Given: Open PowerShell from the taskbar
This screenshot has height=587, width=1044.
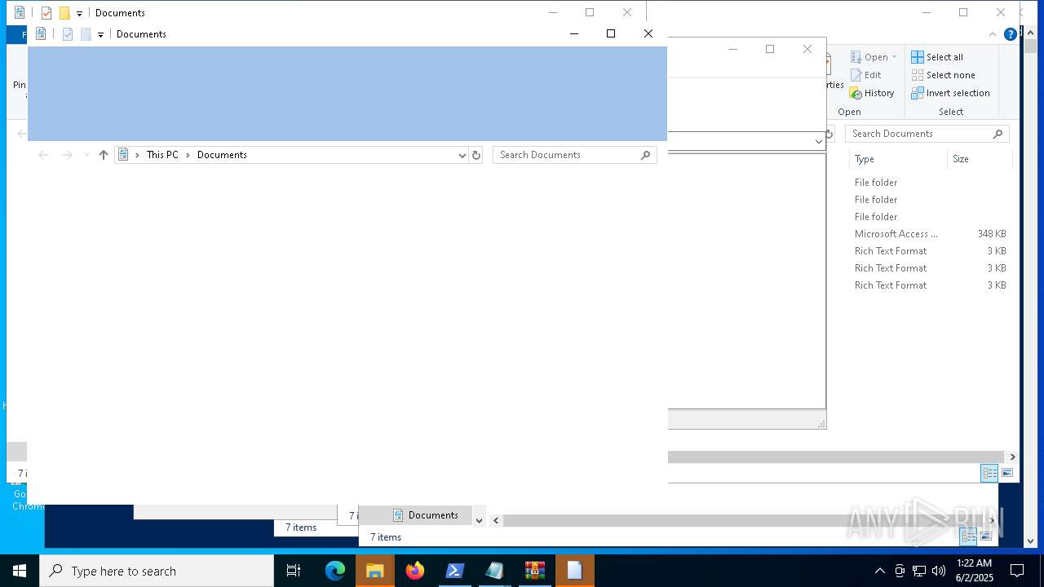Looking at the screenshot, I should click(x=455, y=571).
